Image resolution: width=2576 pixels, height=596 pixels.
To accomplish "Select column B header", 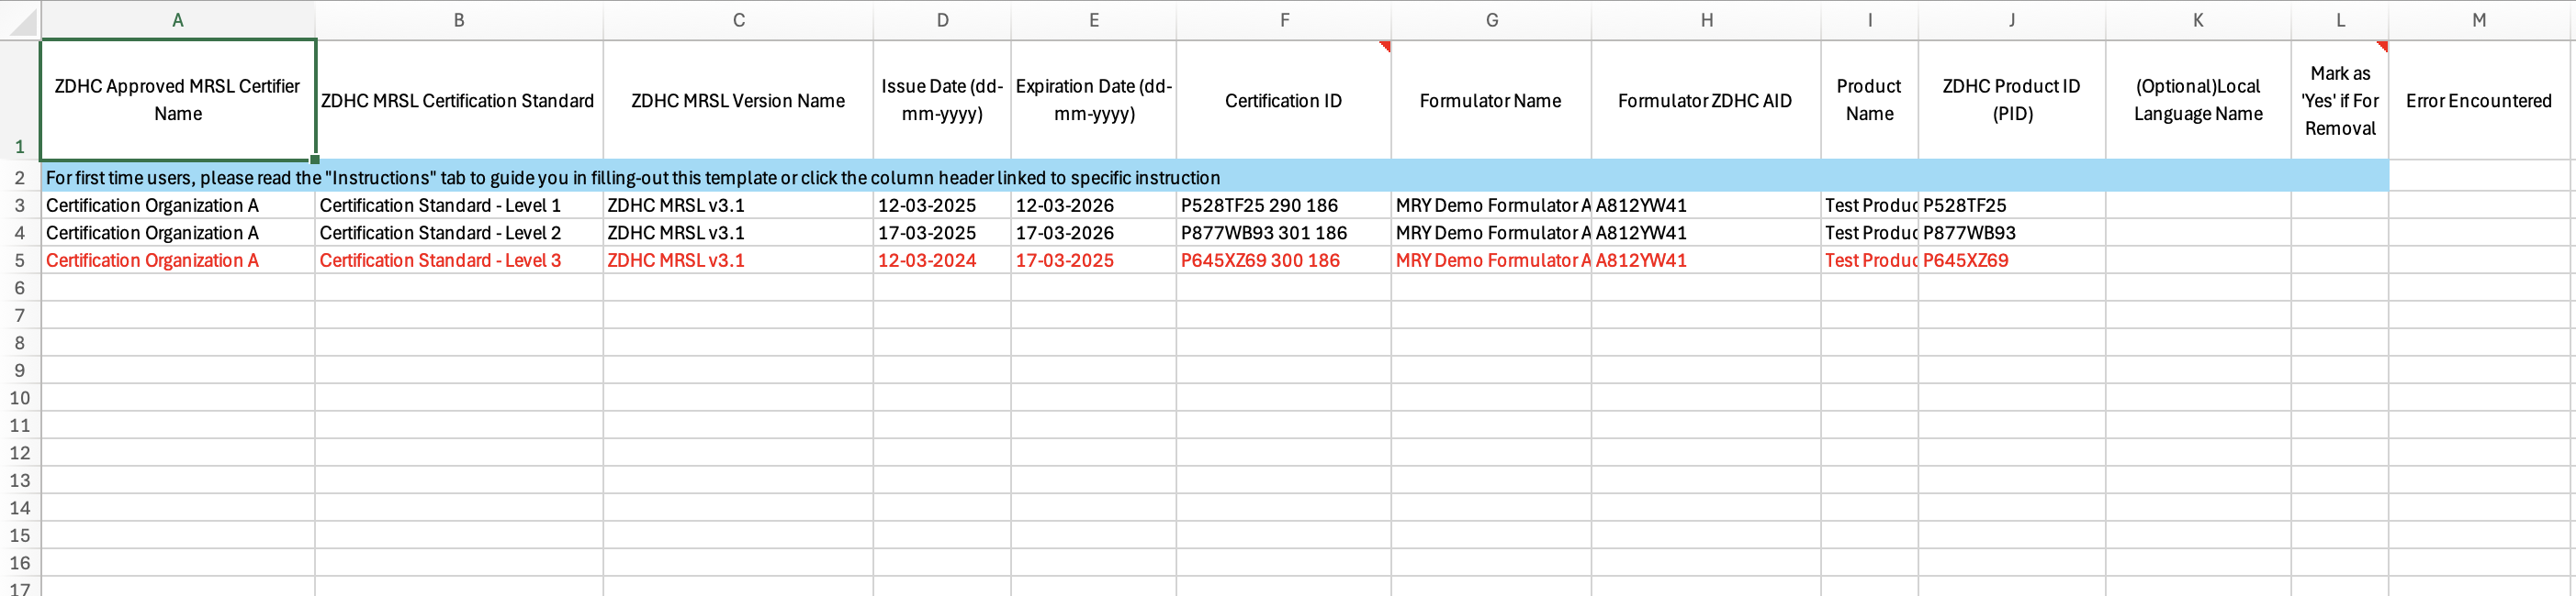I will pyautogui.click(x=459, y=20).
